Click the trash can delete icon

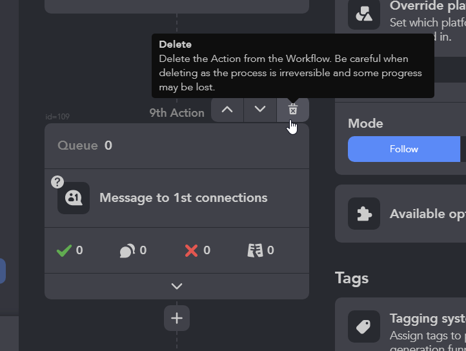click(x=293, y=110)
